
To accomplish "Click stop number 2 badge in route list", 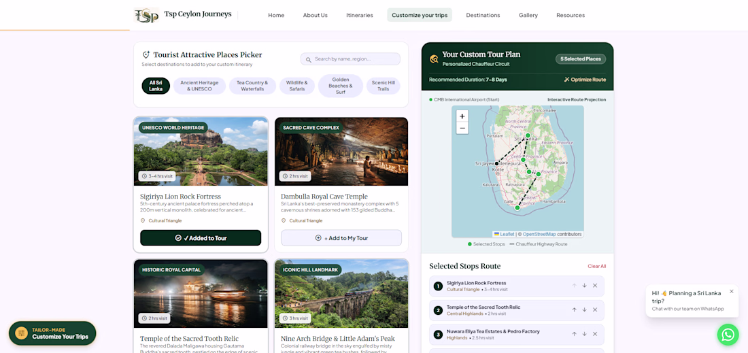I will tap(438, 311).
